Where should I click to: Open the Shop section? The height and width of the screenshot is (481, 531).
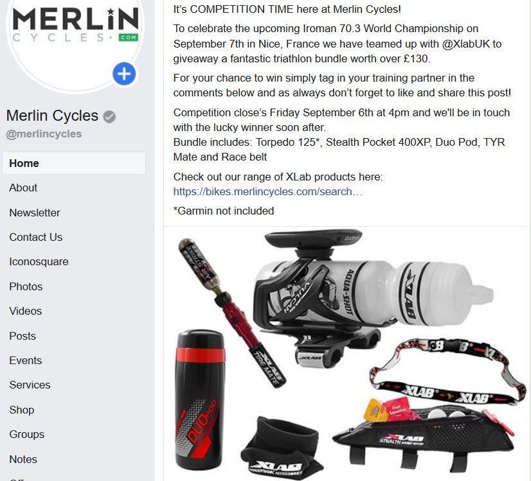[x=22, y=410]
